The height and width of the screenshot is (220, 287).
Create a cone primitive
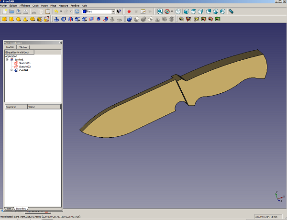click(25, 19)
